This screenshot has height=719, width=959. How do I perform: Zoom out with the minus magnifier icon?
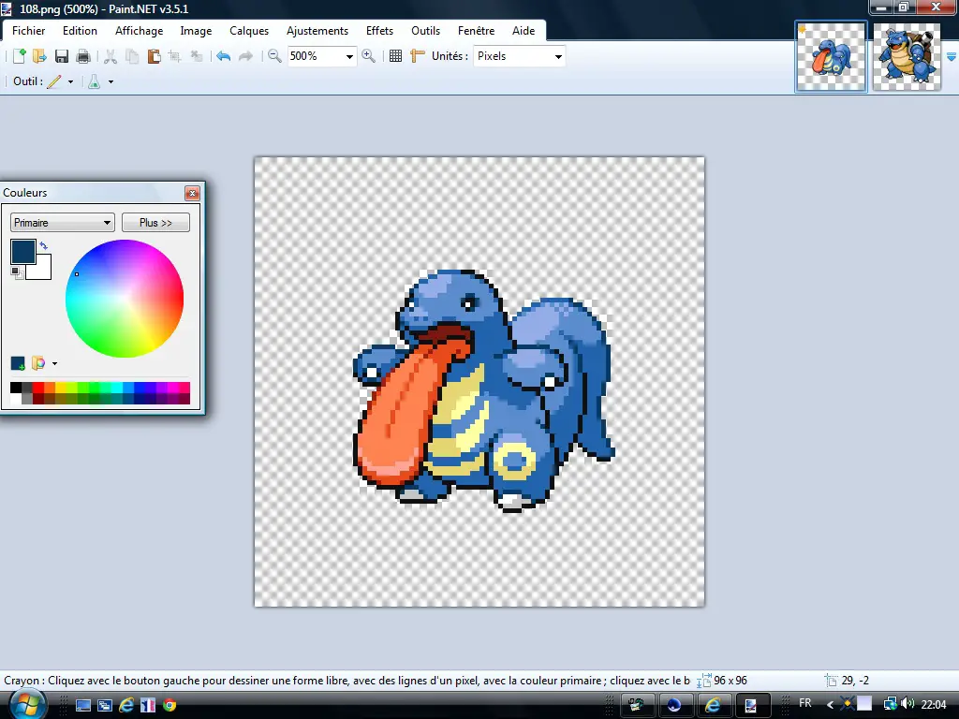coord(274,56)
